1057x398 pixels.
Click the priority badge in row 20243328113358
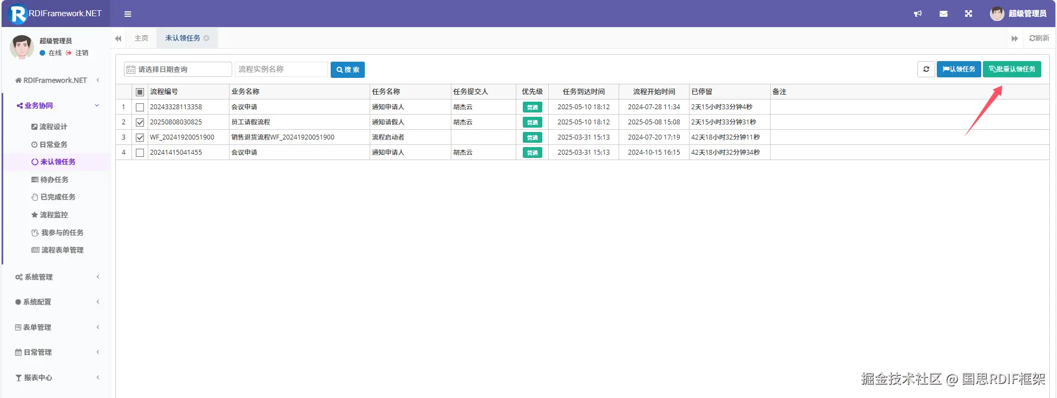[533, 107]
